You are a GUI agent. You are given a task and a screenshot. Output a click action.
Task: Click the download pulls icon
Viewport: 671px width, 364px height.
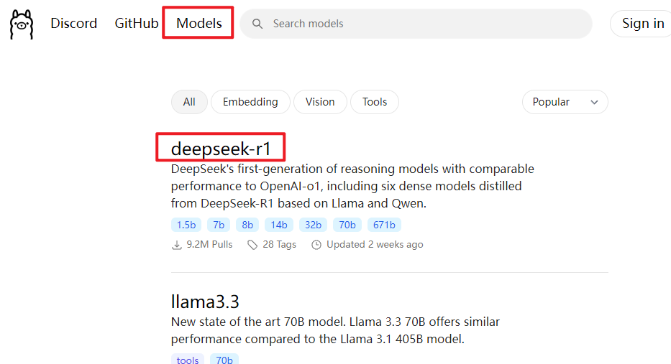pos(177,245)
